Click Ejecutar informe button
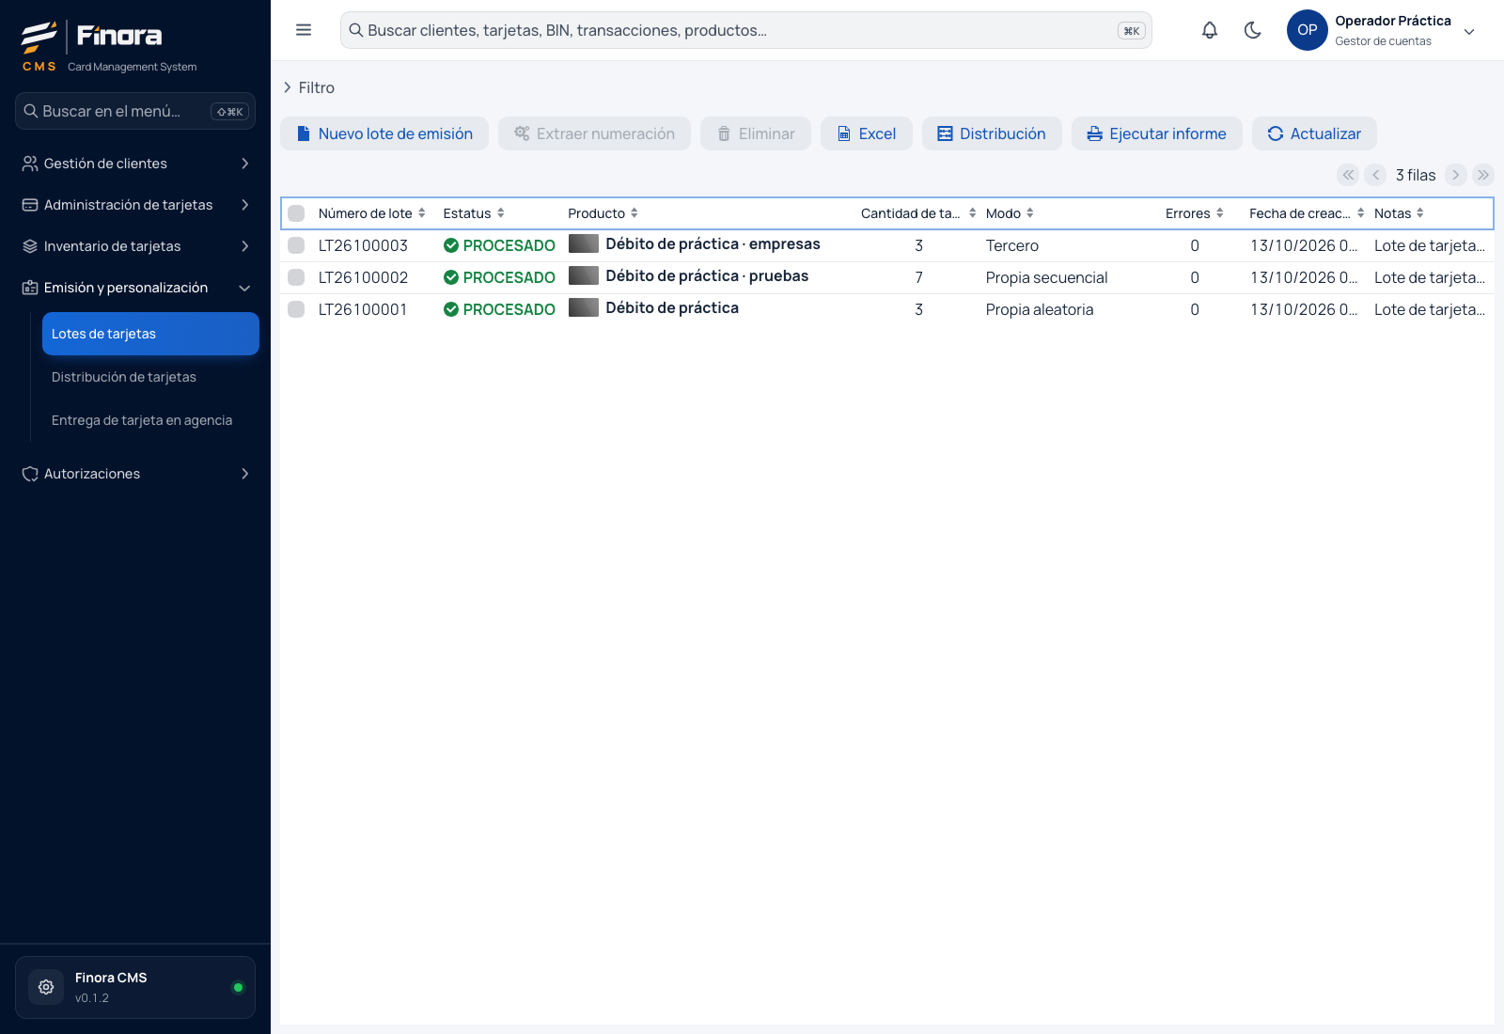1504x1034 pixels. point(1157,133)
